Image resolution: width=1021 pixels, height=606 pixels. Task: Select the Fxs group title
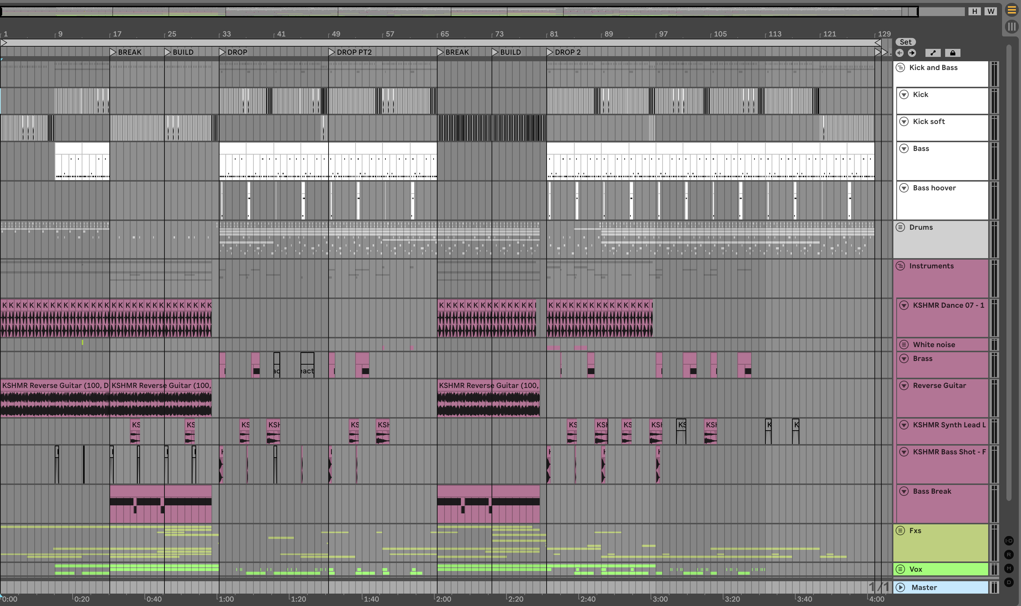click(x=915, y=531)
